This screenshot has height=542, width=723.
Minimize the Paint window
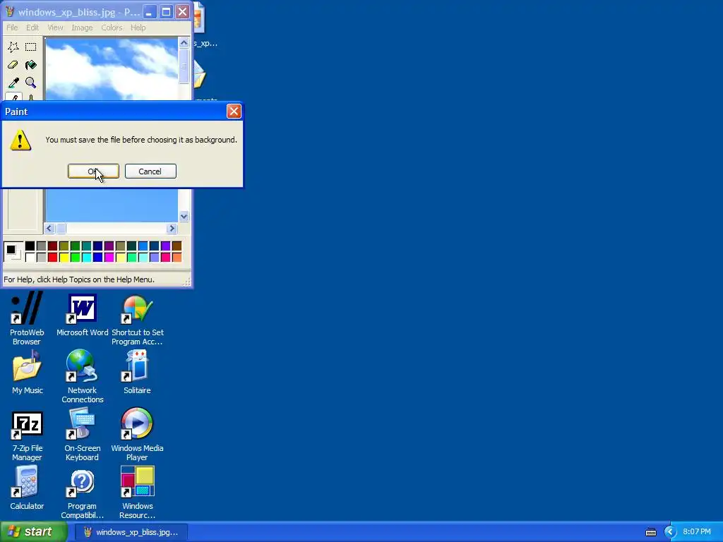click(x=149, y=12)
